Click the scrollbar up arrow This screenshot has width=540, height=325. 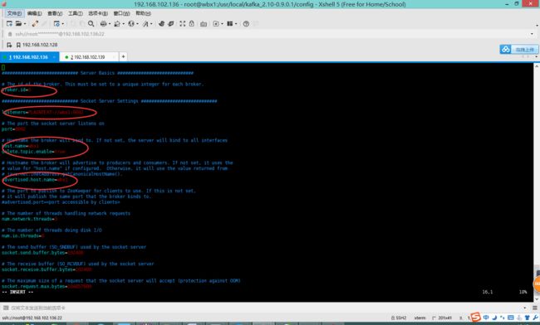pos(537,66)
